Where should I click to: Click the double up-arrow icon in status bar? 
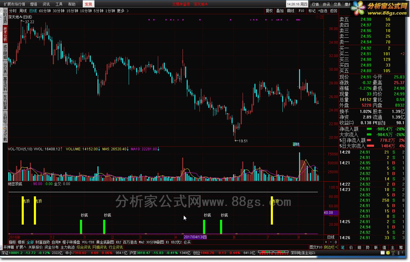398,253
